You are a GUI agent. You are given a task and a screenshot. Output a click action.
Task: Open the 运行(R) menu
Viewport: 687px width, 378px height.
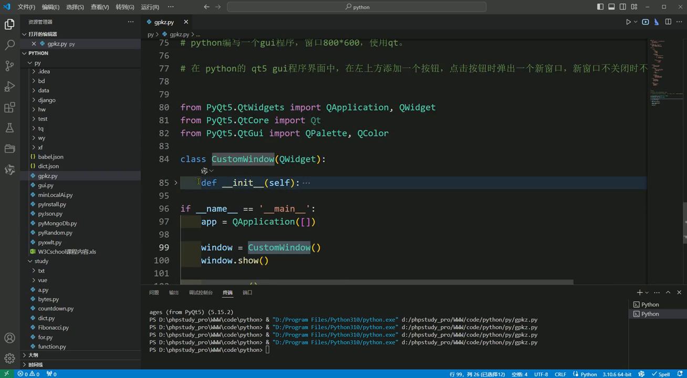150,7
